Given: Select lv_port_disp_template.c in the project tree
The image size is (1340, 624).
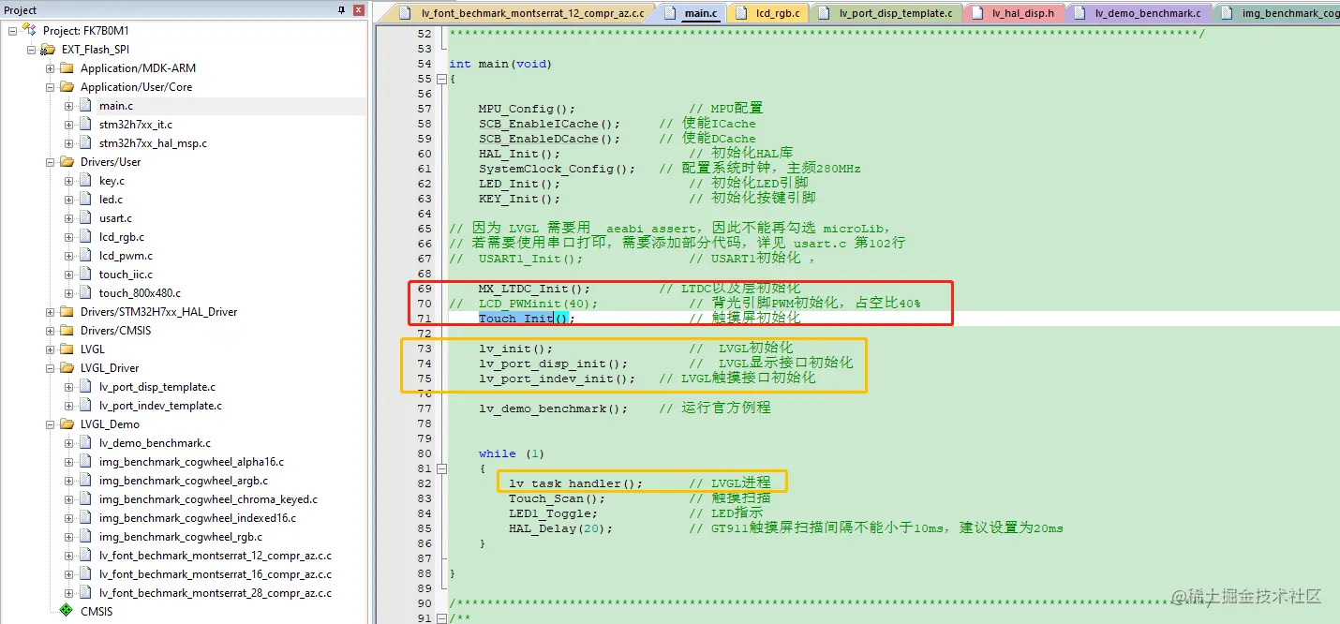Looking at the screenshot, I should click(x=157, y=386).
